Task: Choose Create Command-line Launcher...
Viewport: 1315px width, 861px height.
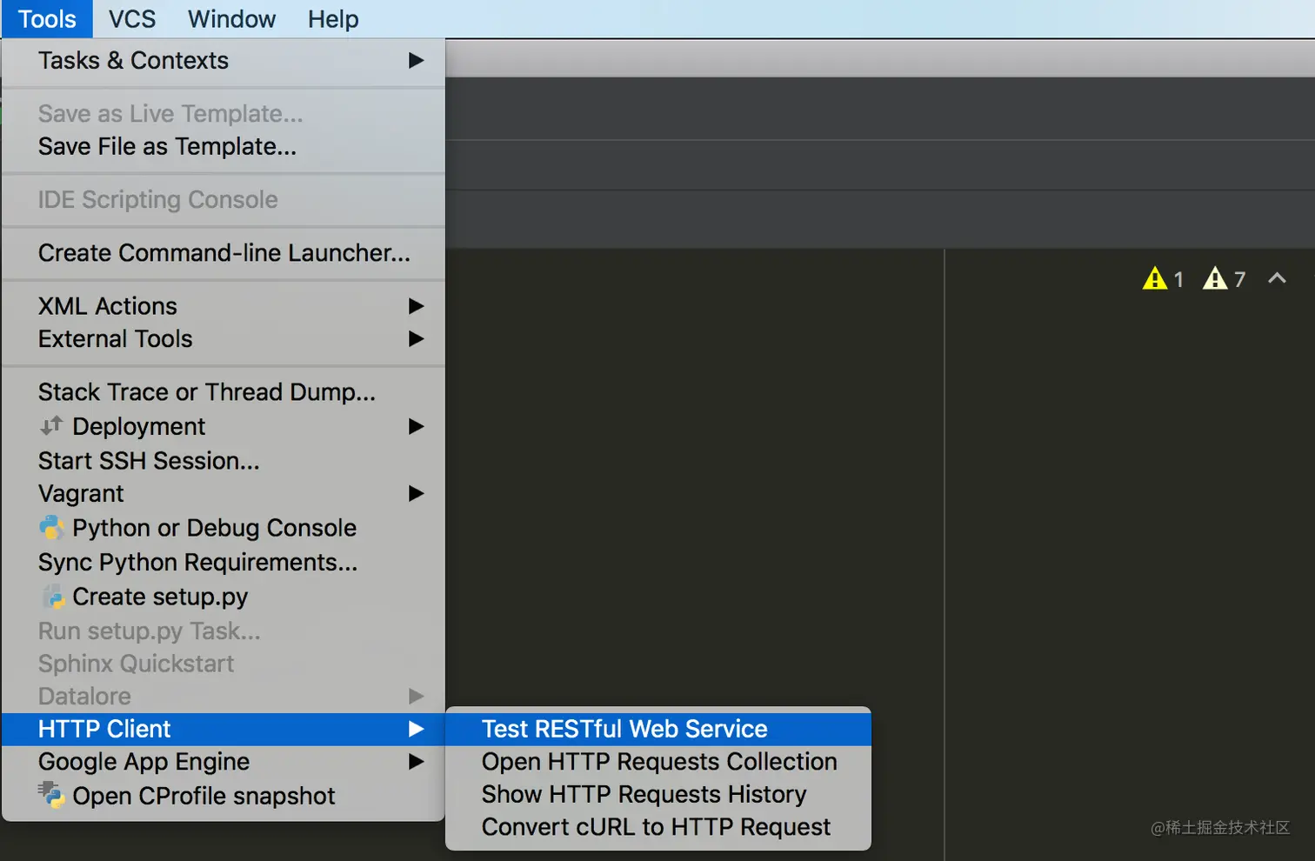Action: point(224,253)
